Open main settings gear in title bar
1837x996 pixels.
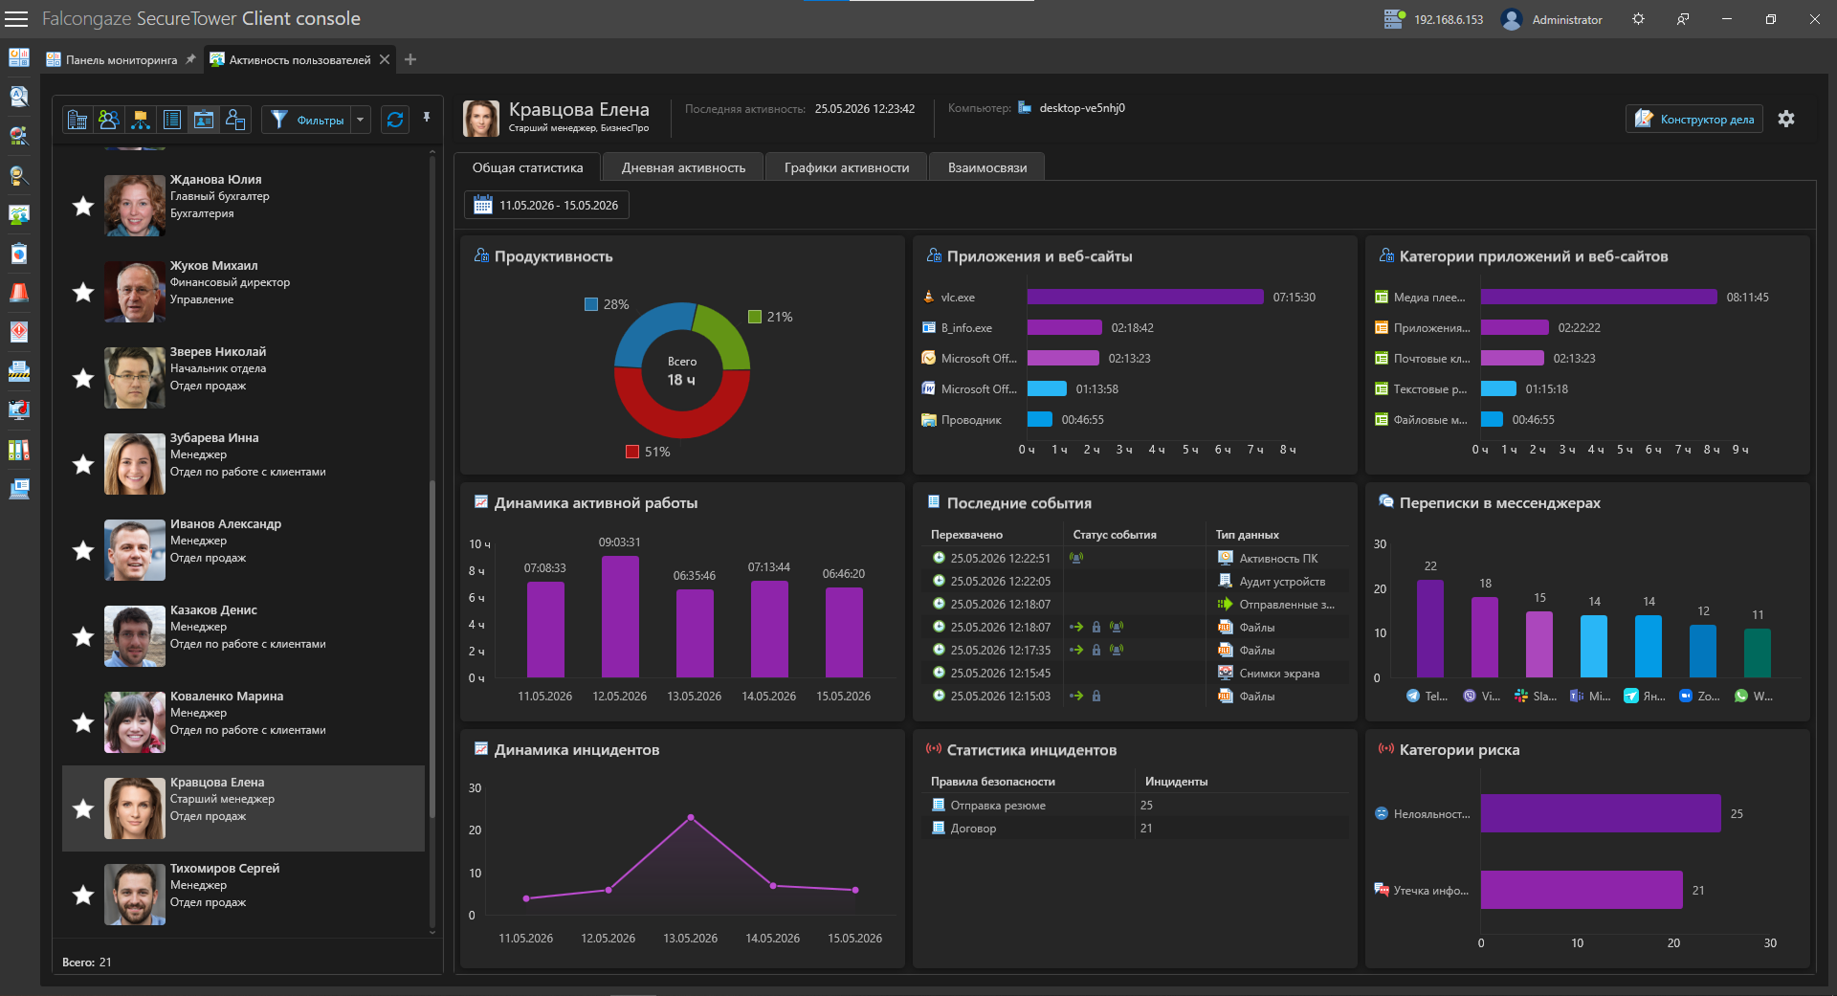[x=1638, y=19]
